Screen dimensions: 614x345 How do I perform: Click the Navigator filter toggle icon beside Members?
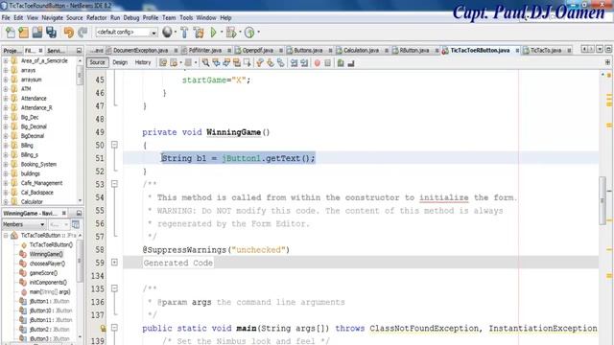coord(76,224)
